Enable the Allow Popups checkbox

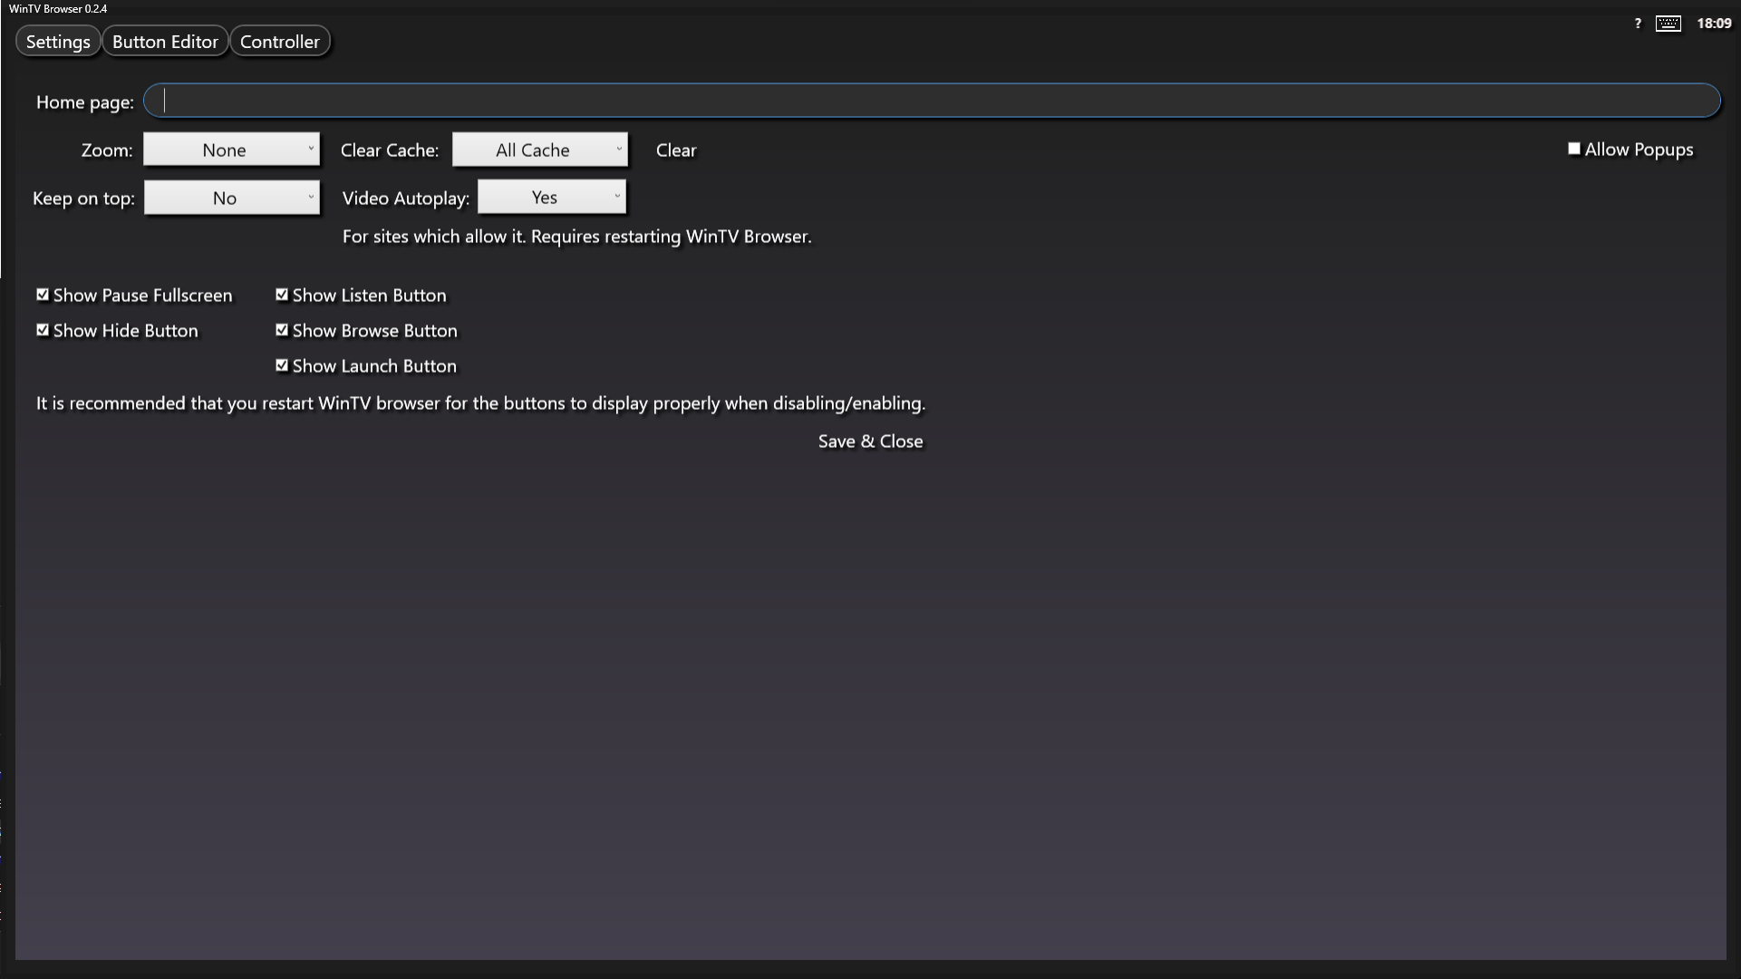(x=1574, y=149)
